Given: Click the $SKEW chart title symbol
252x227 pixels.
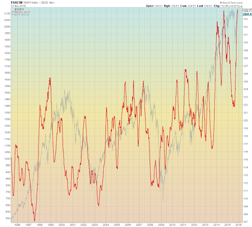Looking at the screenshot, I should (17, 2).
